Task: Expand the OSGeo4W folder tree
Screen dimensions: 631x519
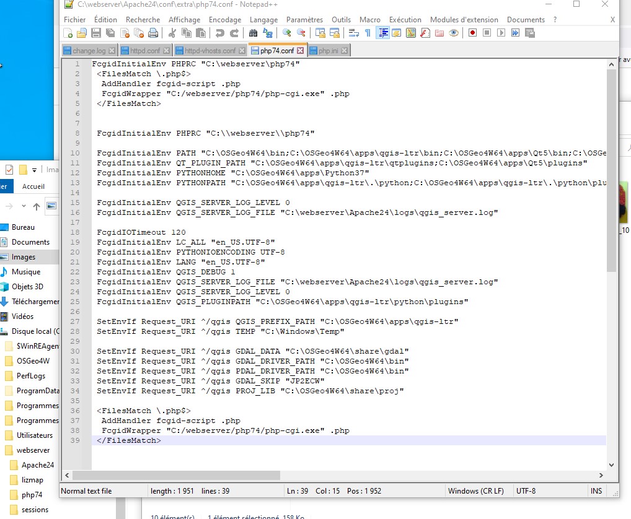Action: (32, 359)
